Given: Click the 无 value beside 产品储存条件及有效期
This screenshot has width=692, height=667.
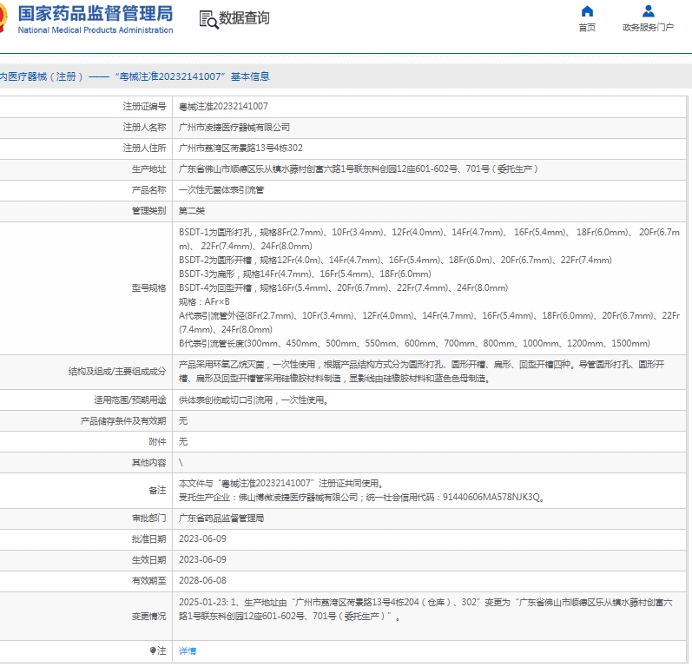Looking at the screenshot, I should [183, 421].
